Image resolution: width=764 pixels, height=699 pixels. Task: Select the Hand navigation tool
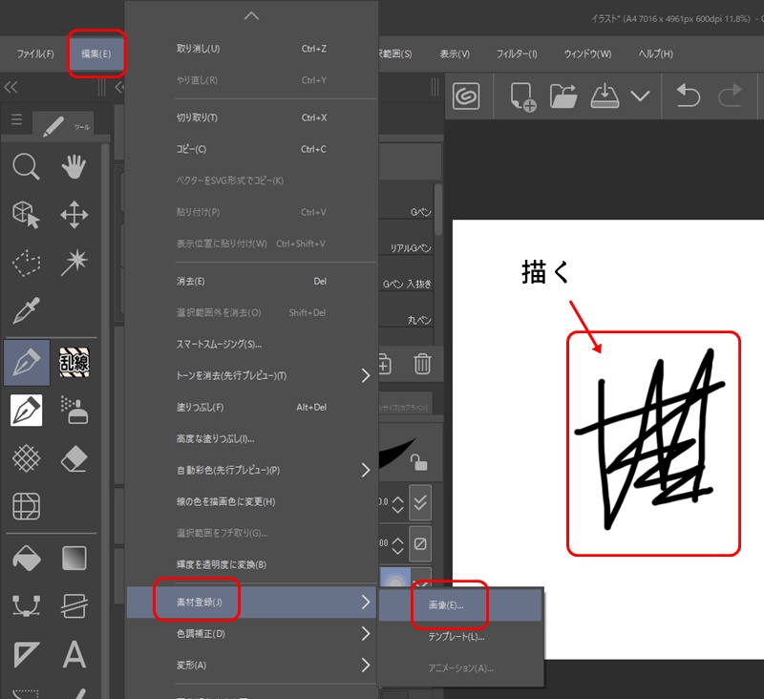pos(74,167)
